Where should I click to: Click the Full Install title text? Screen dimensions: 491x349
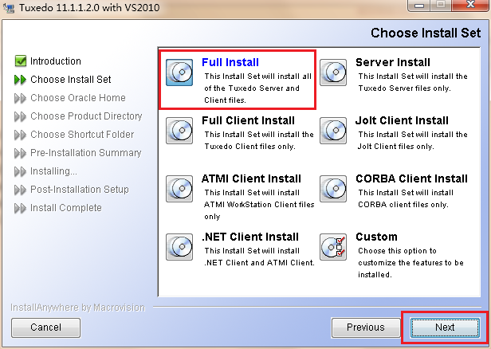coord(230,62)
